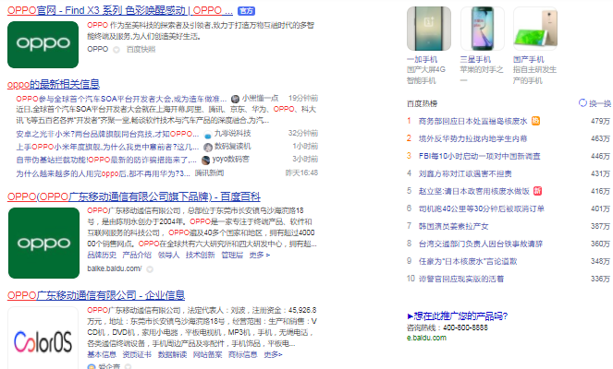
Task: Open the news 自带伪基站拦截功能
Action: coord(106,160)
